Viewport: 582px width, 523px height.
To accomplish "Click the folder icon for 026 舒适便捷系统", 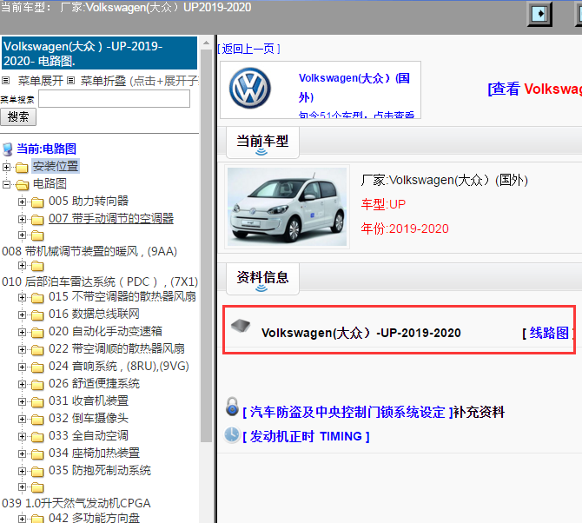I will (x=37, y=385).
